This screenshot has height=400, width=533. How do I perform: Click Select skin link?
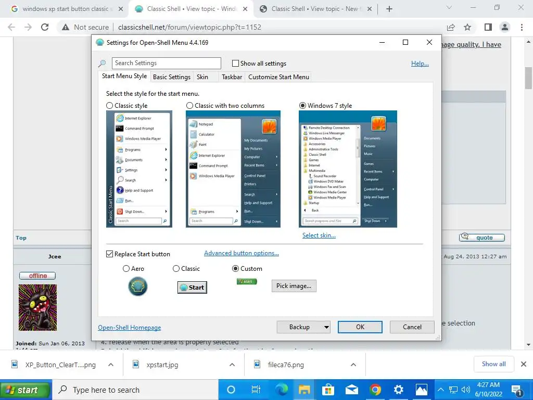point(319,235)
